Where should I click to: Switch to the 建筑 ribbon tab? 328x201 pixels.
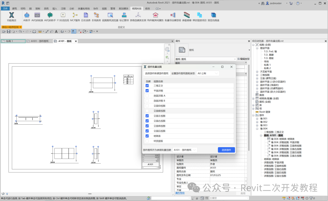click(15, 9)
